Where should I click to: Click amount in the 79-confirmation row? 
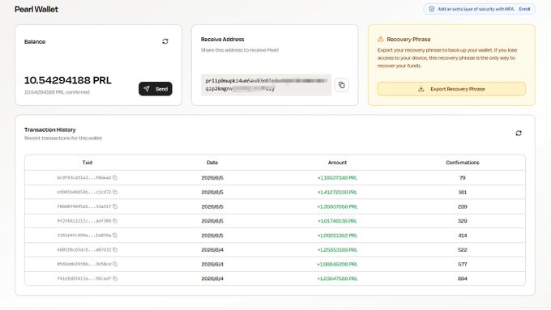tap(337, 177)
